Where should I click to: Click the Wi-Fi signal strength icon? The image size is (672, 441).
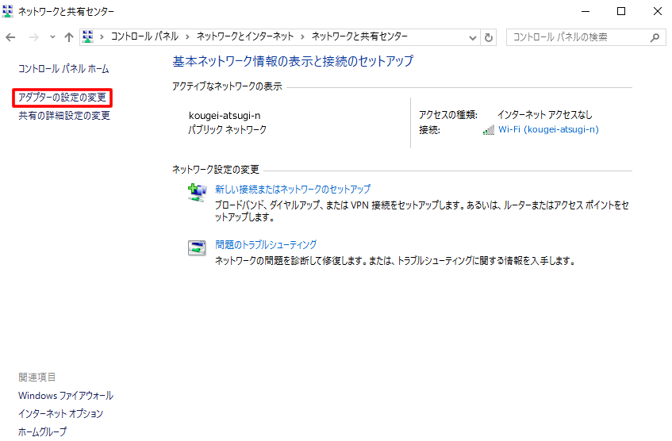(489, 129)
